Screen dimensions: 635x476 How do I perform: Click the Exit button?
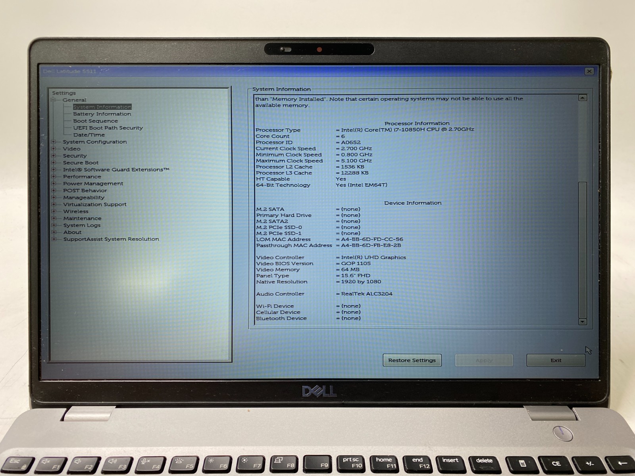[x=556, y=360]
